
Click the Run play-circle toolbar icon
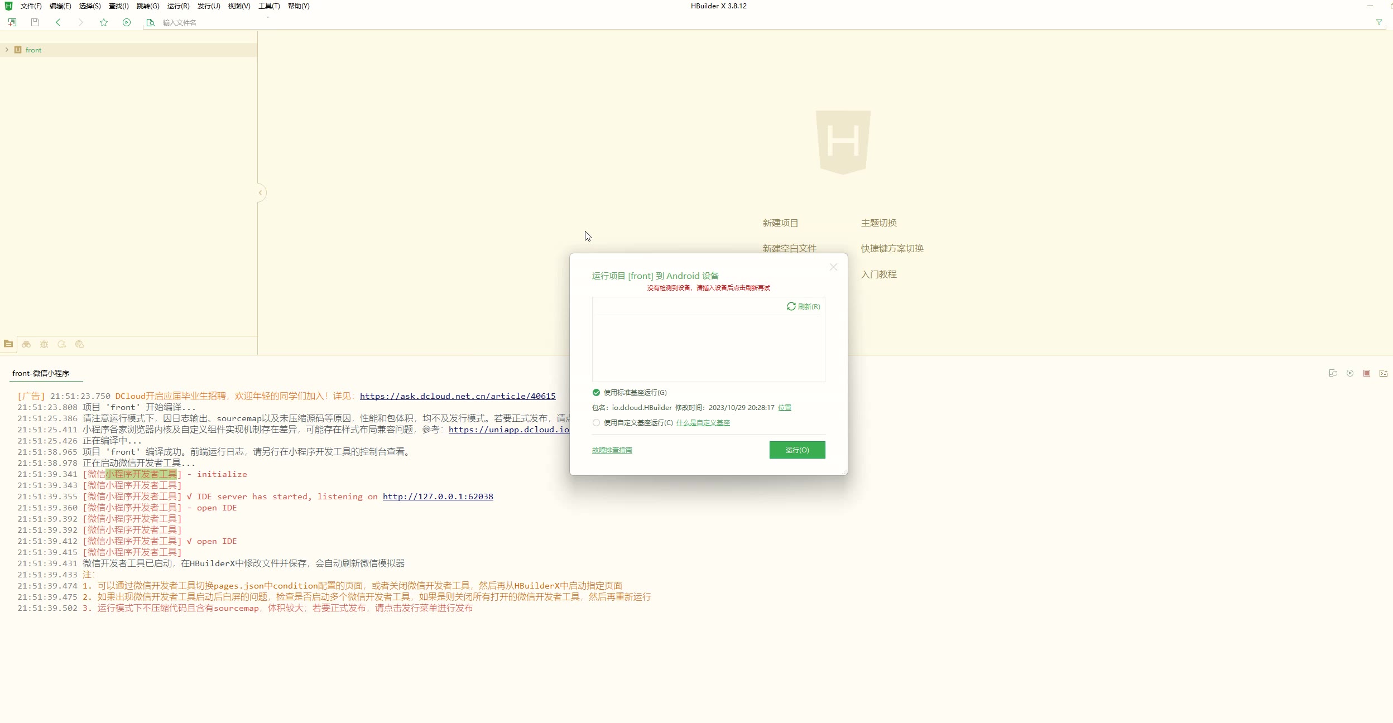[127, 22]
